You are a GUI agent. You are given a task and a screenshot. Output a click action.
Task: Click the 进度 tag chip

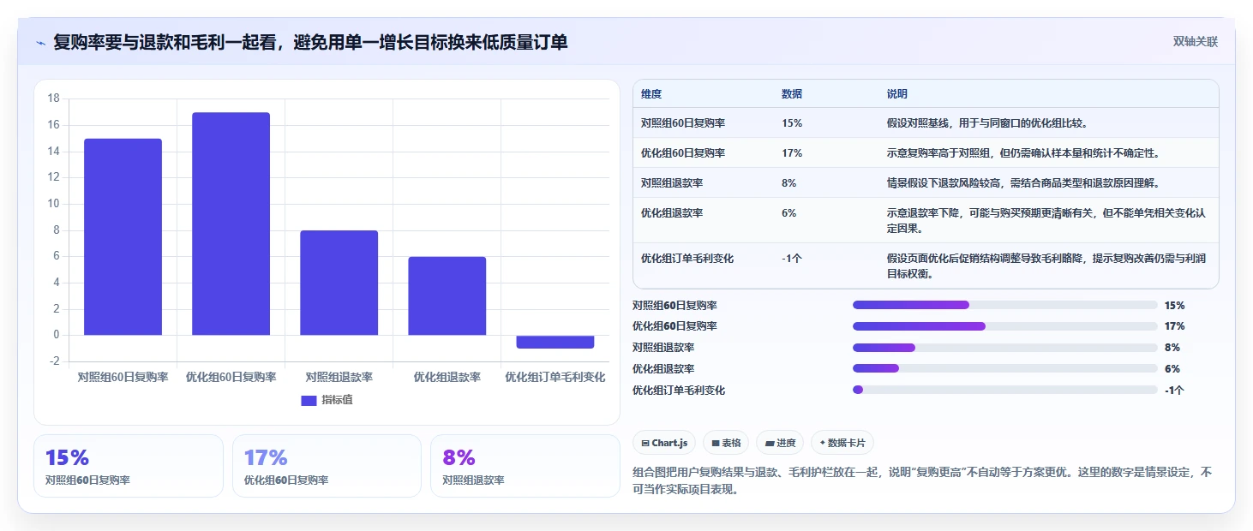780,443
